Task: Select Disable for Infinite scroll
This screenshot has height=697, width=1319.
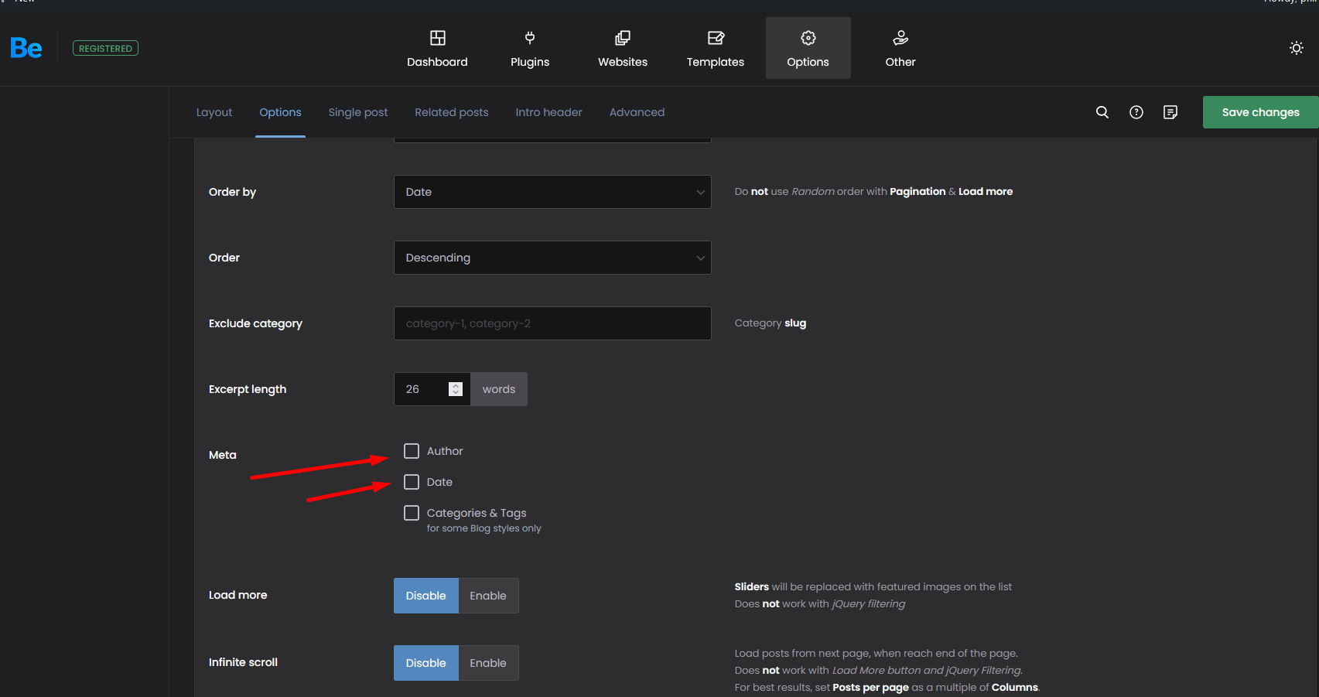Action: coord(426,663)
